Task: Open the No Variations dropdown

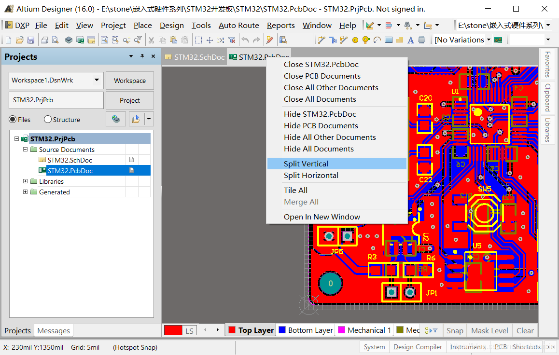Action: (x=489, y=40)
